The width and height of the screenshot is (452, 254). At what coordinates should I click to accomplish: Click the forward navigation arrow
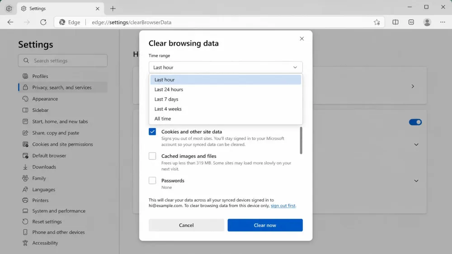point(27,22)
